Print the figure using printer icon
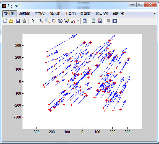The height and width of the screenshot is (144, 159). (x=24, y=21)
